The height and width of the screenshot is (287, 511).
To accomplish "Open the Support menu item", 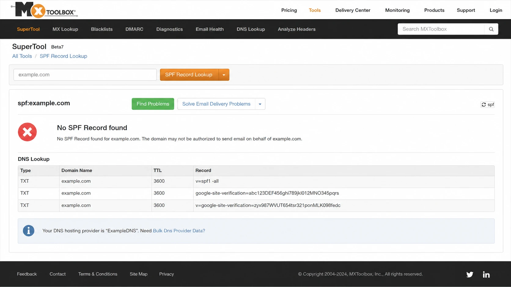I will (466, 10).
